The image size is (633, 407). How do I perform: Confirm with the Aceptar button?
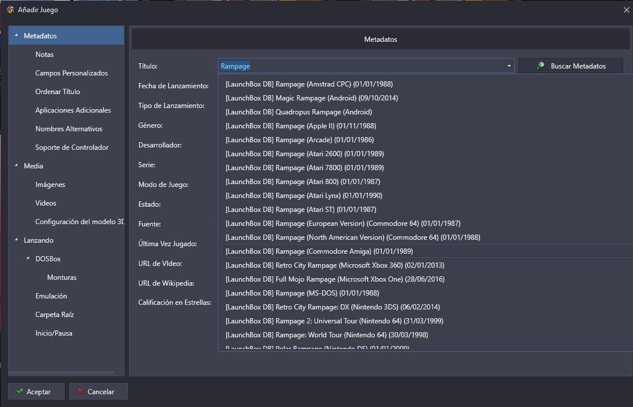(37, 391)
